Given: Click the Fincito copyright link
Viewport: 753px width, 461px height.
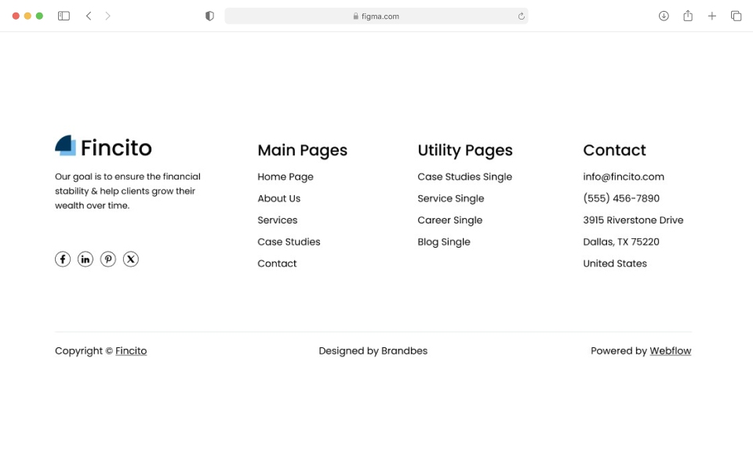Looking at the screenshot, I should (x=130, y=350).
